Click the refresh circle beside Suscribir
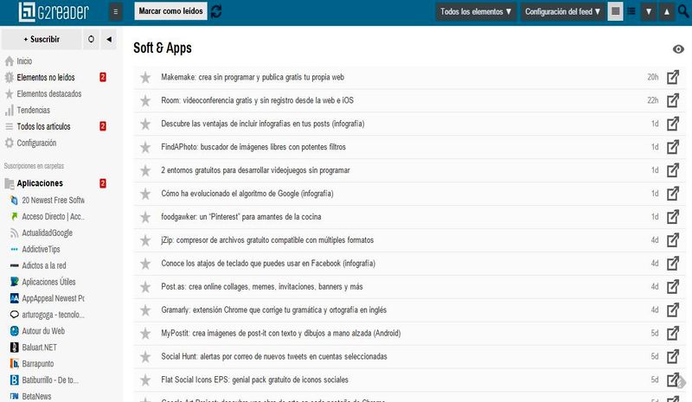Viewport: 692px width, 402px height. click(91, 39)
